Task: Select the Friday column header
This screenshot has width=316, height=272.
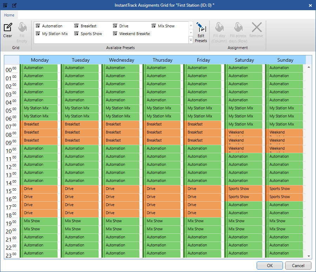Action: (203, 60)
